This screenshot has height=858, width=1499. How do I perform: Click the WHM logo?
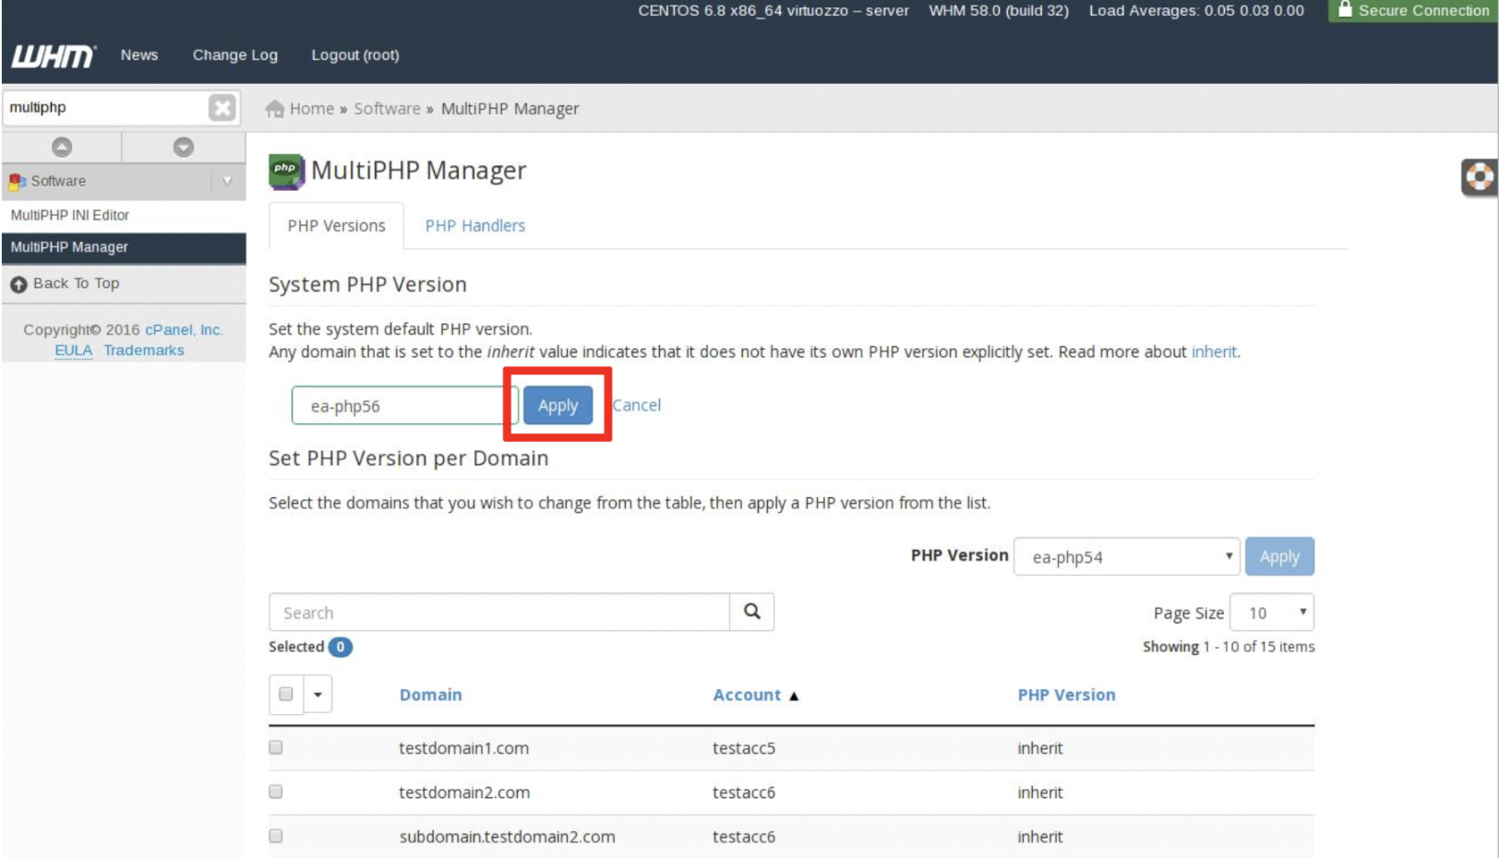[x=53, y=56]
